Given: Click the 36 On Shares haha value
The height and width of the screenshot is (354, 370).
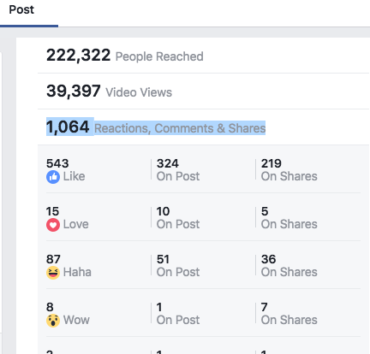Looking at the screenshot, I should pyautogui.click(x=268, y=259).
